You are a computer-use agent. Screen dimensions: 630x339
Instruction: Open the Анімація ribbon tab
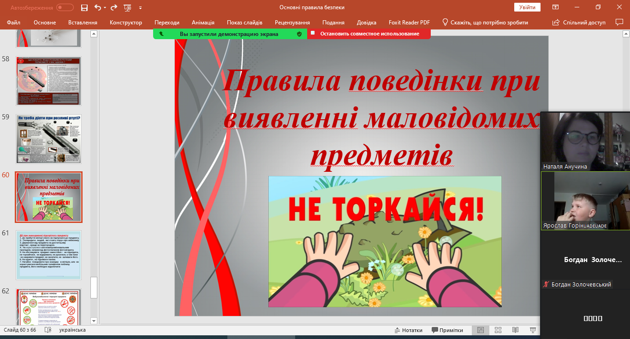203,22
